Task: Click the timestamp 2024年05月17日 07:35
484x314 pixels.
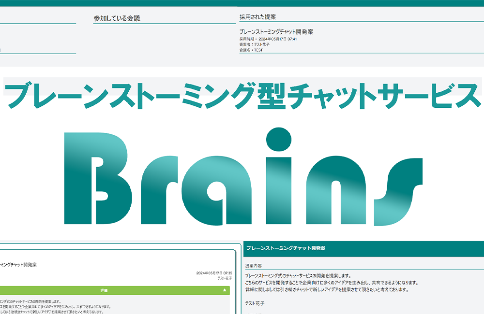Action: 214,273
